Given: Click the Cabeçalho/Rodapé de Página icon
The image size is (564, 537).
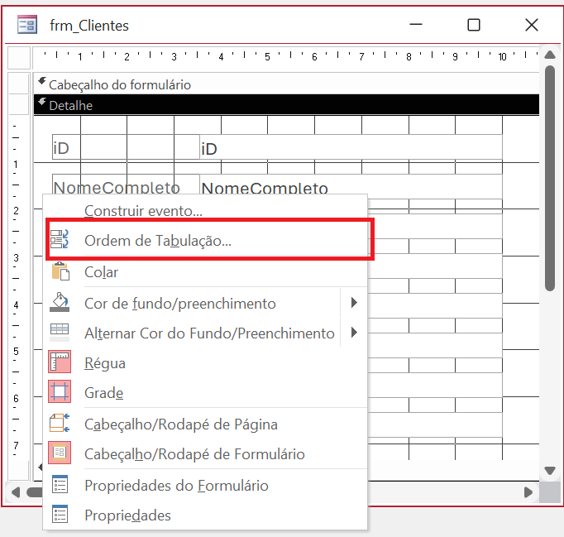Looking at the screenshot, I should pyautogui.click(x=60, y=424).
